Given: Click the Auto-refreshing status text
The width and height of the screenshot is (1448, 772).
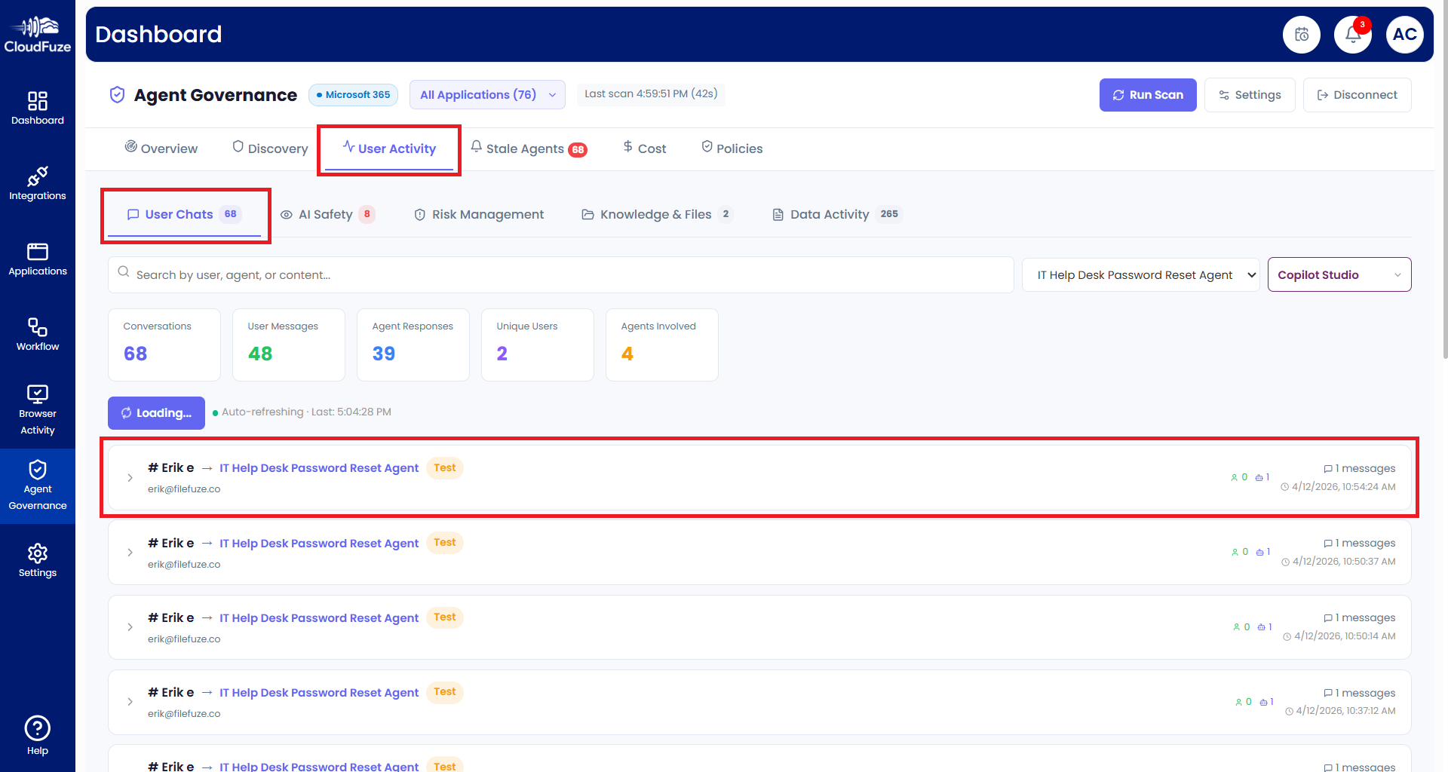Looking at the screenshot, I should point(306,412).
